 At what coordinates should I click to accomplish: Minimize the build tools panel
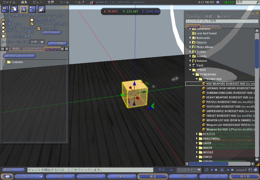click(x=62, y=7)
